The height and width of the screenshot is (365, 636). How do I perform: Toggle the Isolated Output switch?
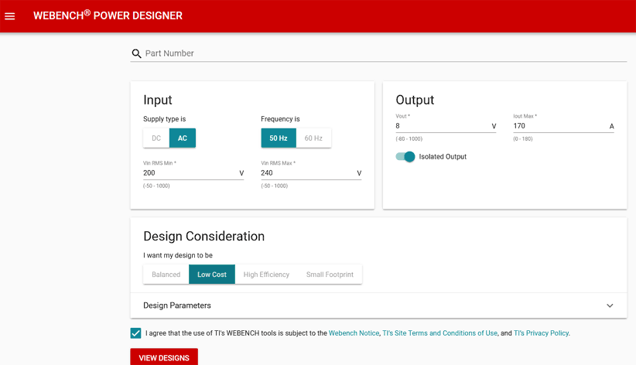point(405,157)
